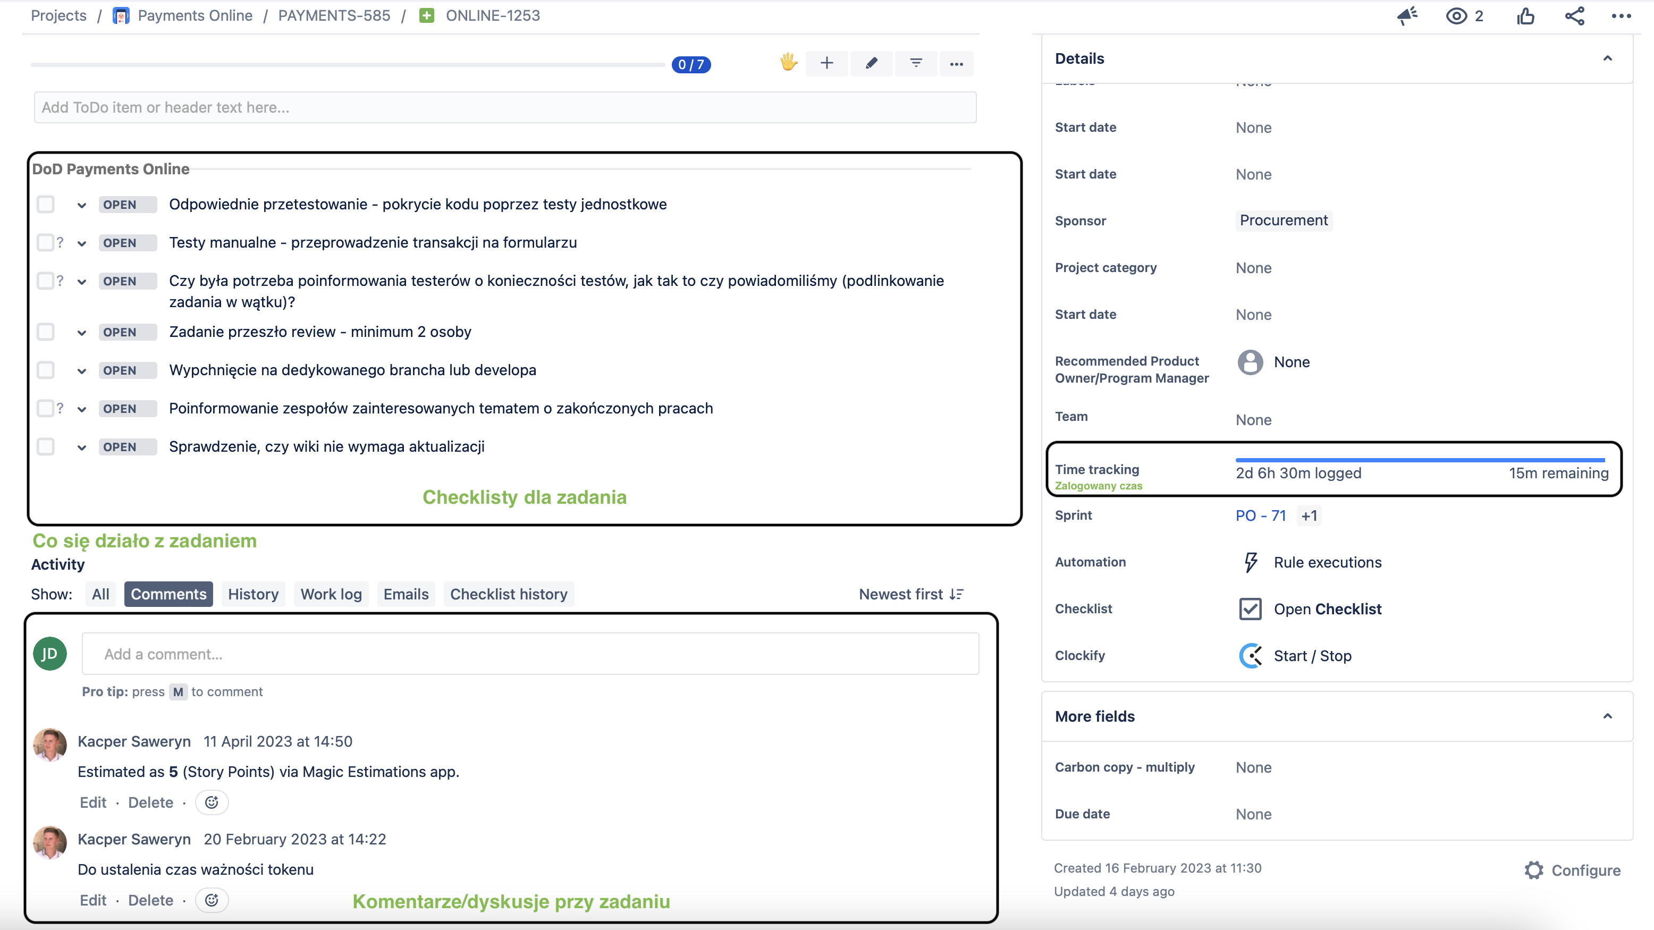Click the Open Checklist icon in Details
1654x930 pixels.
1250,608
